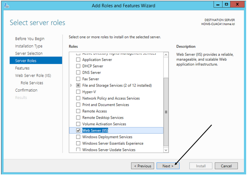Click the 'DNS Server' role text
Image resolution: width=248 pixels, height=176 pixels.
click(x=92, y=73)
